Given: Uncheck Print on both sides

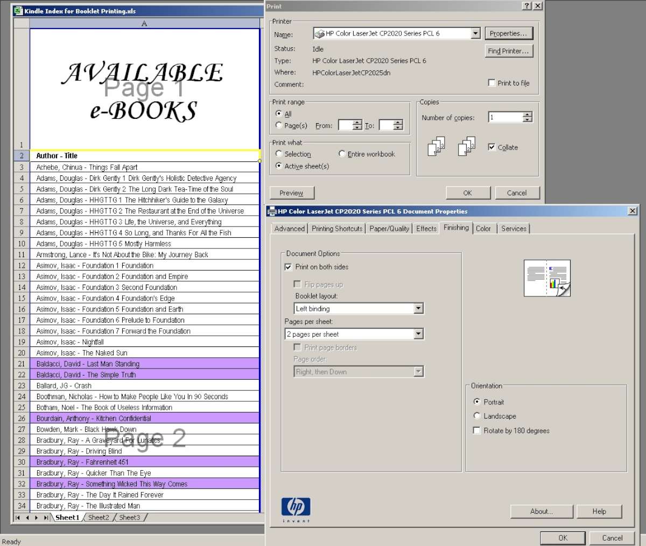Looking at the screenshot, I should pos(288,267).
